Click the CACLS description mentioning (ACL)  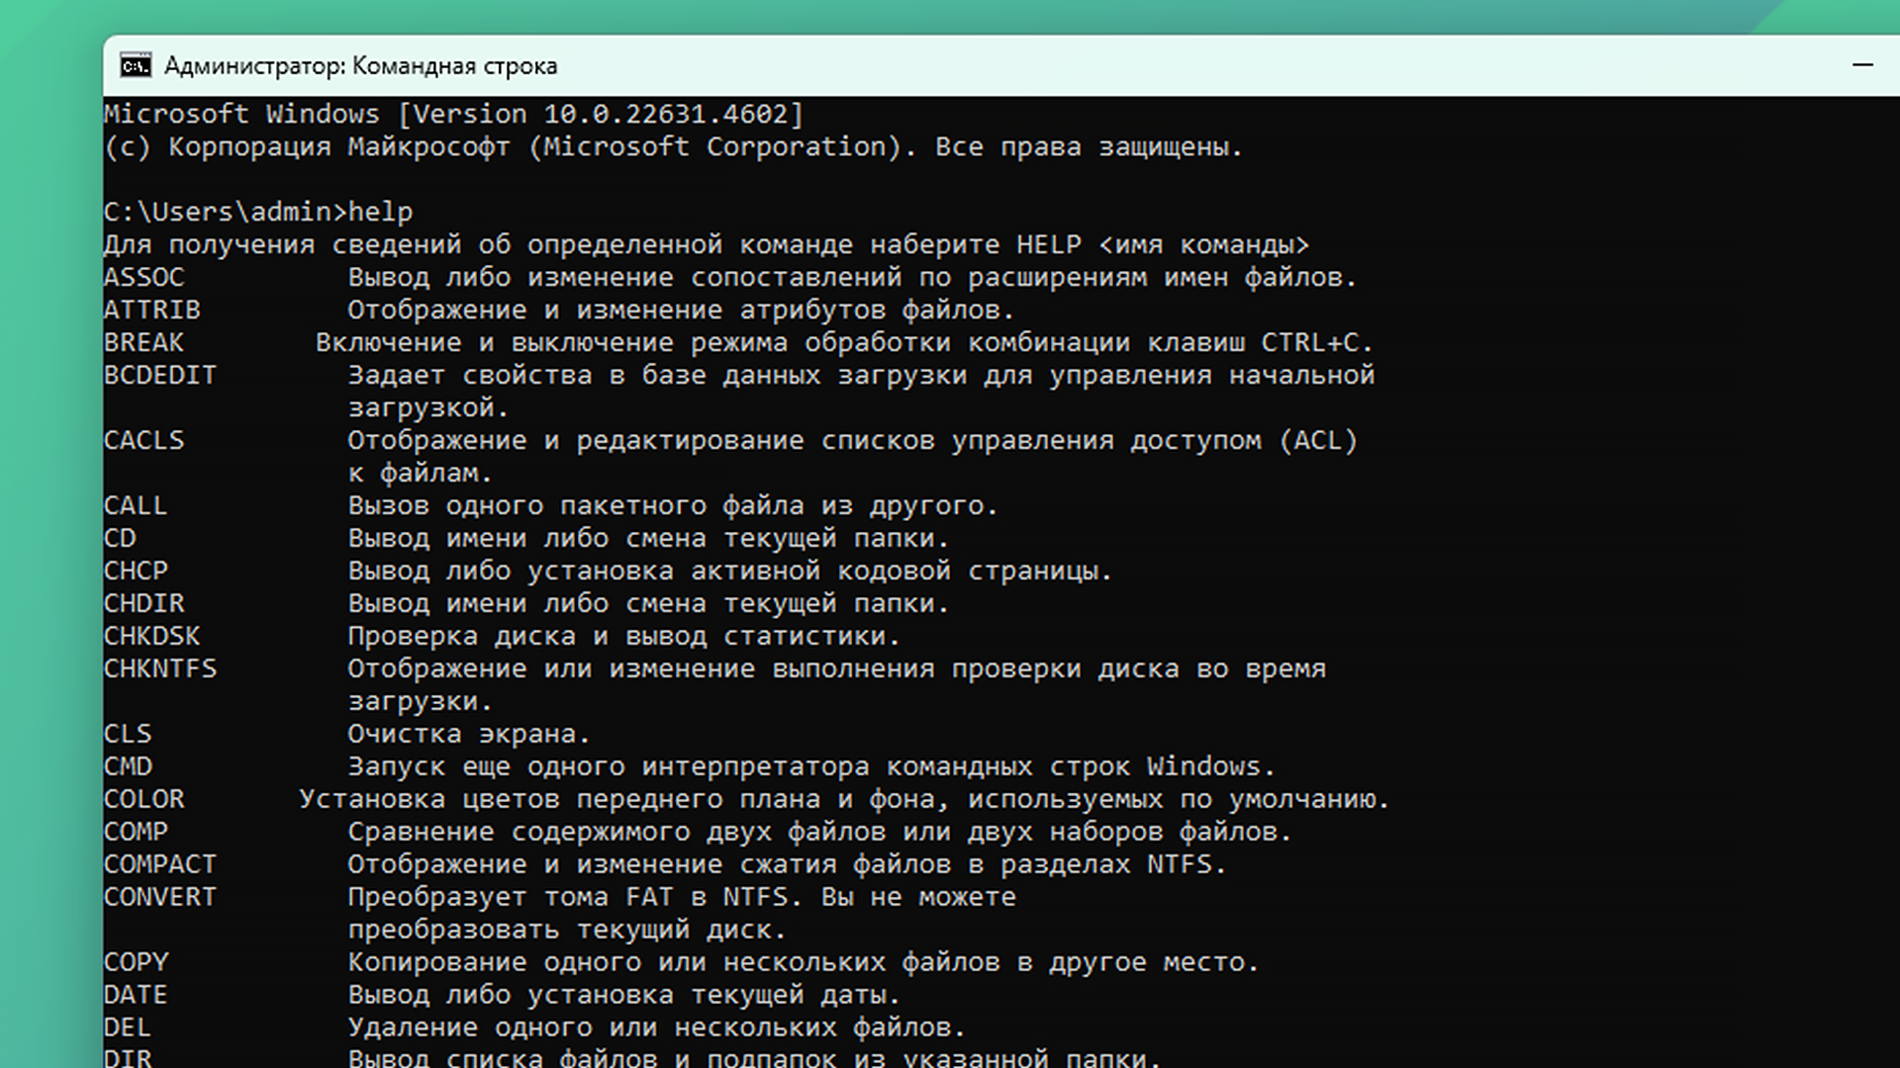click(852, 440)
